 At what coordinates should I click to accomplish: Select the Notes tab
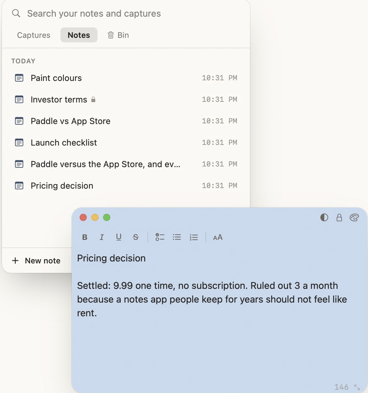coord(79,35)
